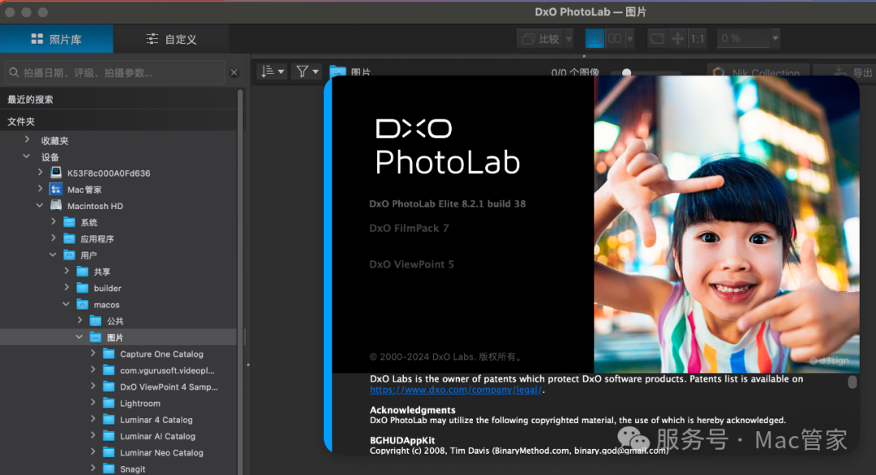
Task: Click the 比较 compare button
Action: click(540, 39)
